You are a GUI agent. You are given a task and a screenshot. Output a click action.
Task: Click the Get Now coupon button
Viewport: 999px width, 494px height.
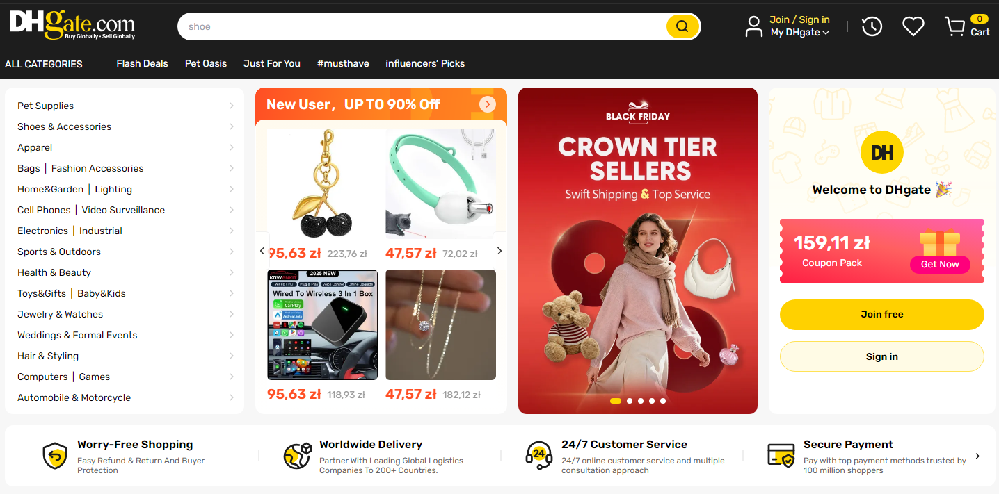940,264
